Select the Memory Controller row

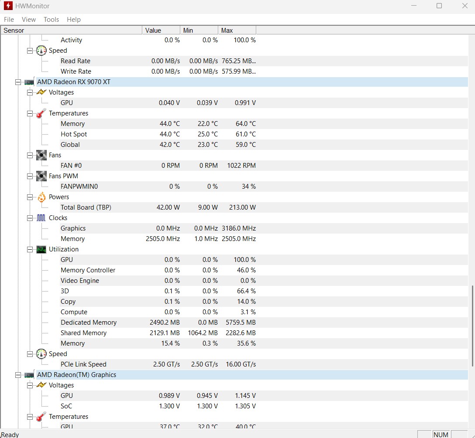[264, 270]
